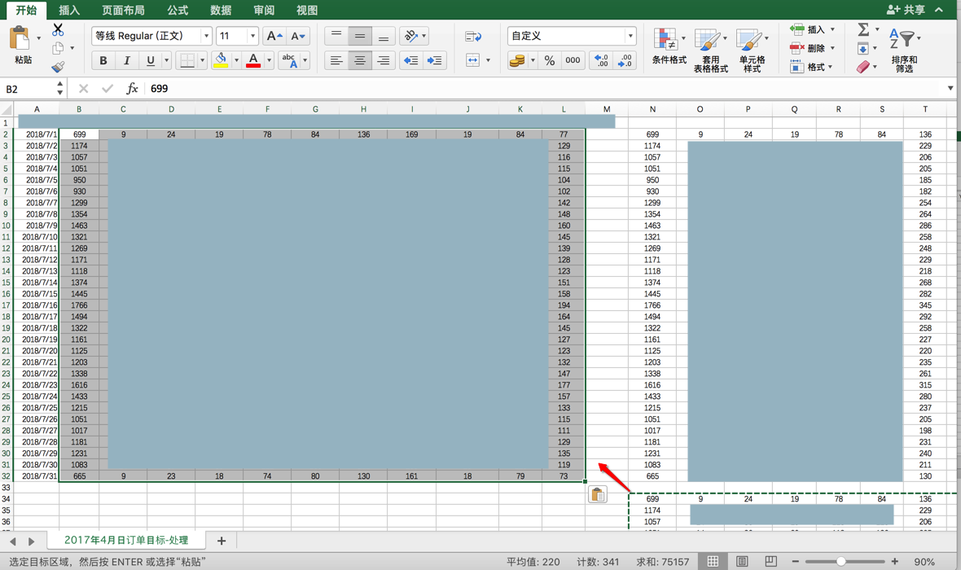
Task: Click the Name Box showing B2
Action: 29,89
